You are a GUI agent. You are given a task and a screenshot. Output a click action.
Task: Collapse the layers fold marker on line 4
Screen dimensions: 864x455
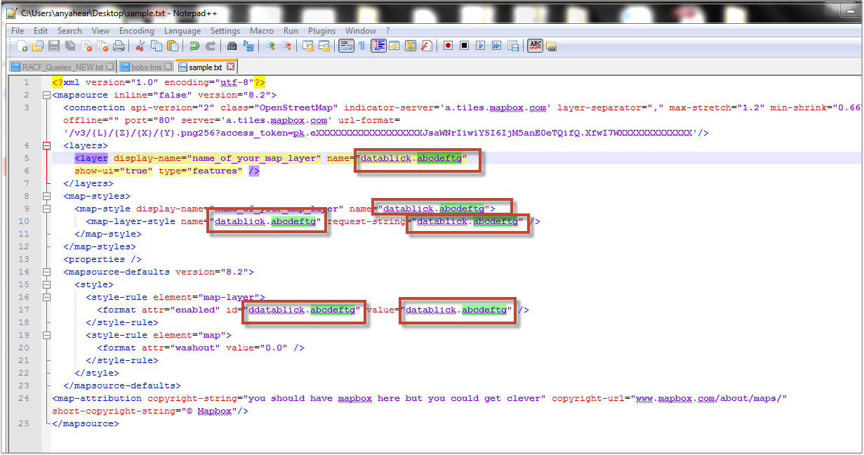[x=47, y=146]
